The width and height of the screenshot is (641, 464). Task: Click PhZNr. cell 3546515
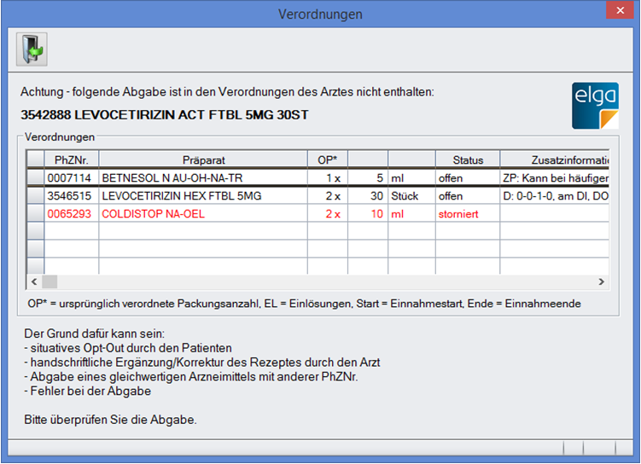pos(73,196)
